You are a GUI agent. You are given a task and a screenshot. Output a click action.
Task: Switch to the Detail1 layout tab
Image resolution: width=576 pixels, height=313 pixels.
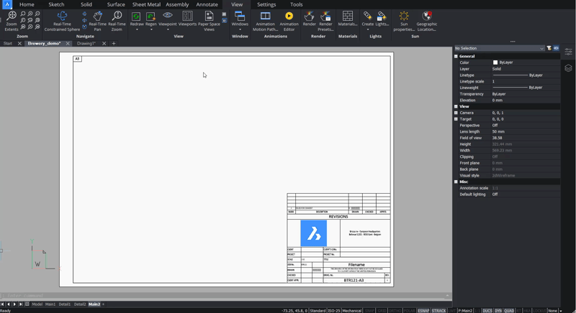[65, 304]
